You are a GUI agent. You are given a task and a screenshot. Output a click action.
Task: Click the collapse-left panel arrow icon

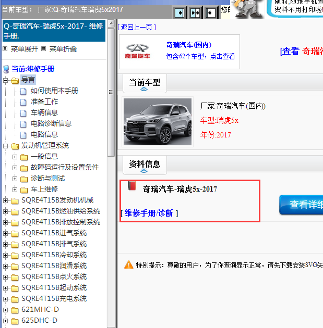point(210,13)
